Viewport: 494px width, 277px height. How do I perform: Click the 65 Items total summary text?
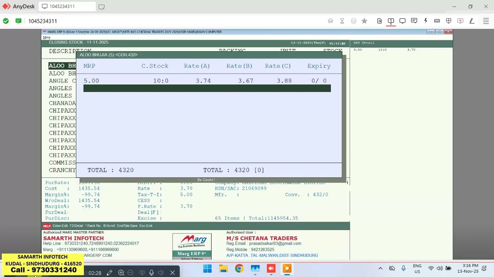(256, 218)
